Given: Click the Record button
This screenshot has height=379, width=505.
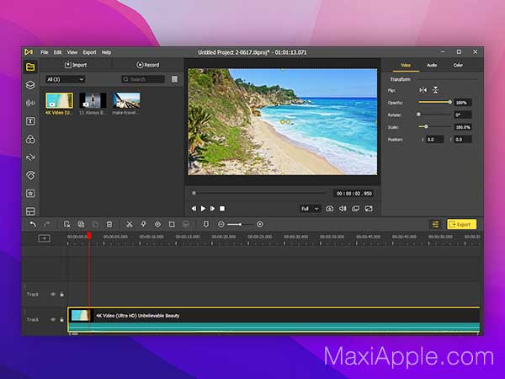Looking at the screenshot, I should point(148,65).
